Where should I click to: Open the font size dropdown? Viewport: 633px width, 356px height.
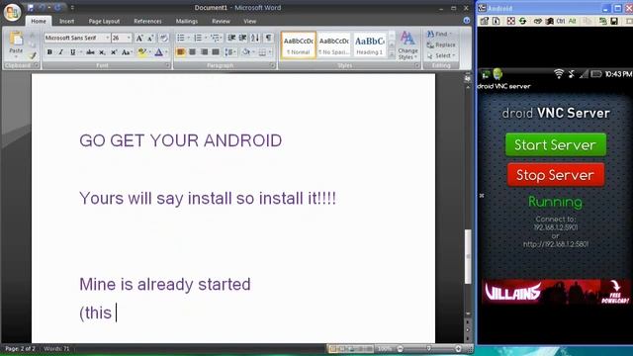[x=129, y=38]
